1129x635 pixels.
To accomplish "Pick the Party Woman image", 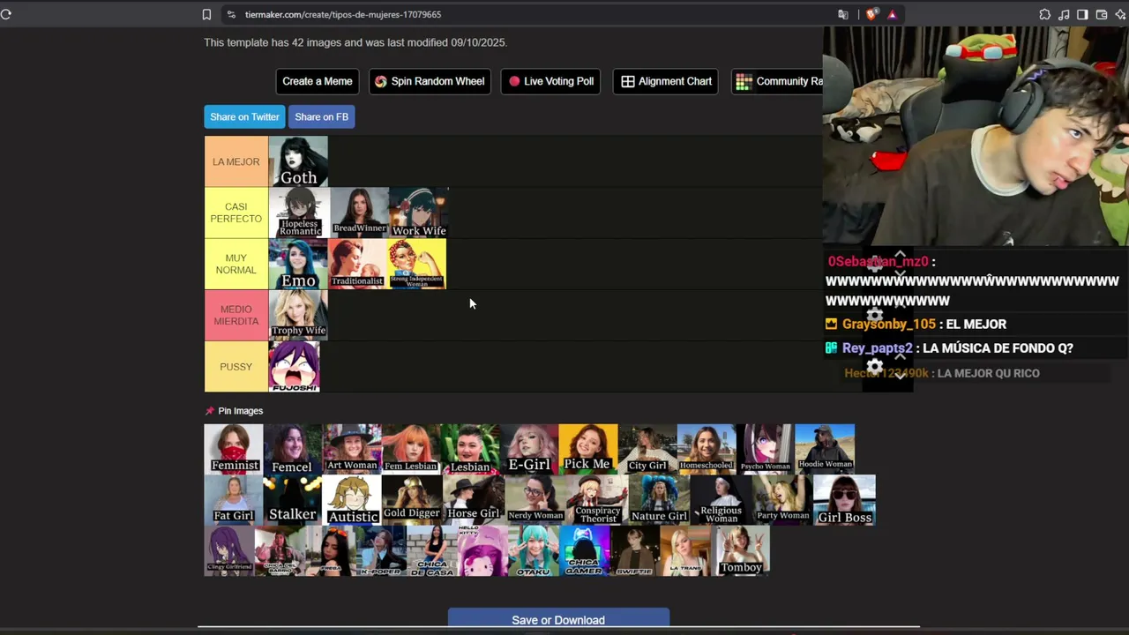I will 782,500.
